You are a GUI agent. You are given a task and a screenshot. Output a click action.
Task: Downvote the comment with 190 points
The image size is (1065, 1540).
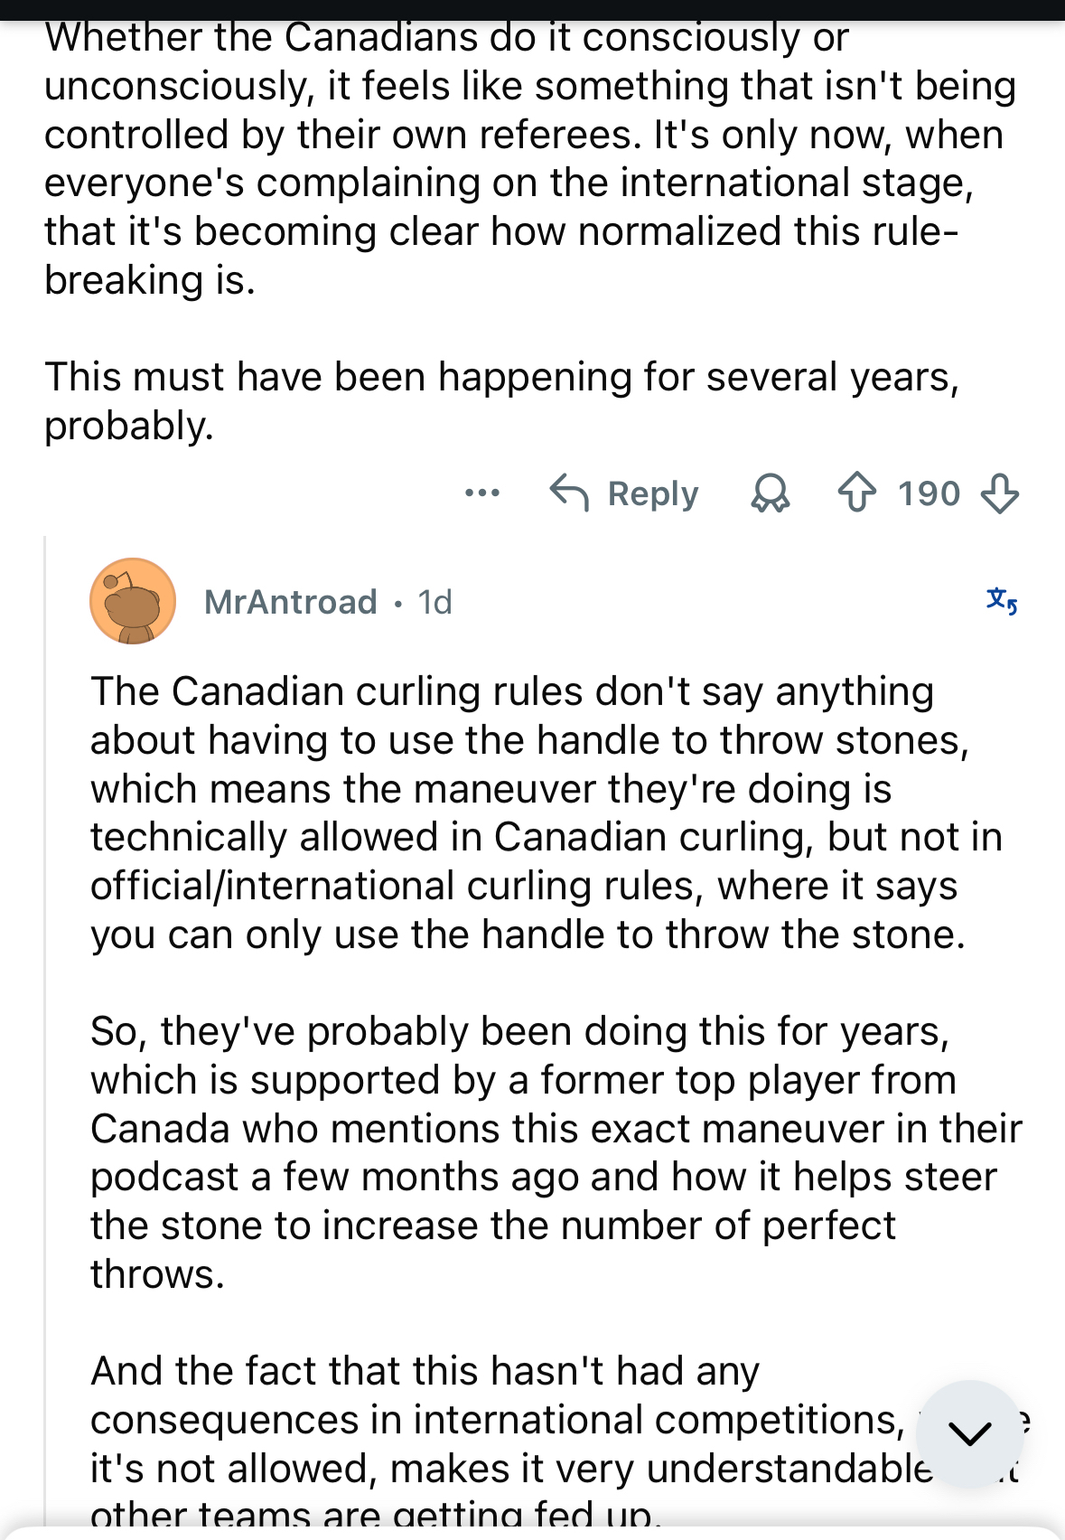click(x=999, y=493)
